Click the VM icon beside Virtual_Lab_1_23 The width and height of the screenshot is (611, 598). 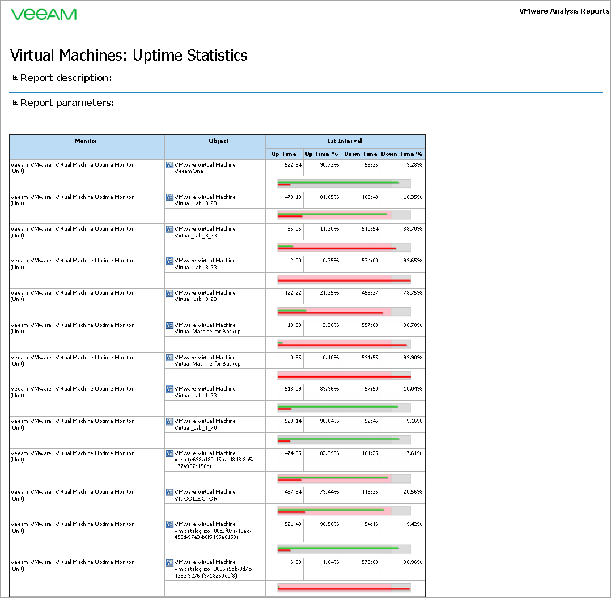pos(169,389)
